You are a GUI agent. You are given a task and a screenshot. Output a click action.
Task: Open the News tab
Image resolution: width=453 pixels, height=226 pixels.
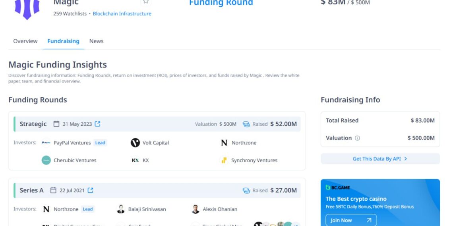(x=96, y=41)
